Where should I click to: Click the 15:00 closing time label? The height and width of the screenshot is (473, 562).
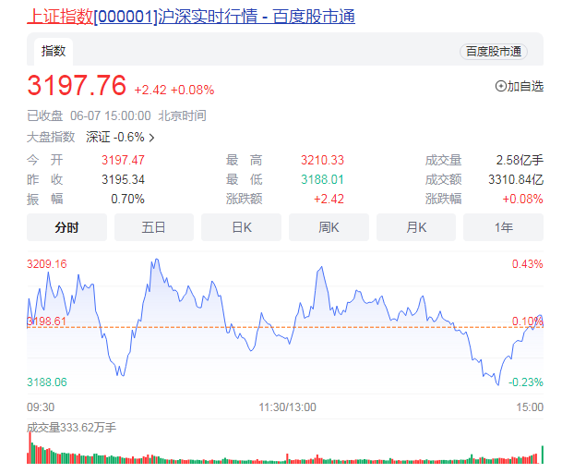530,406
